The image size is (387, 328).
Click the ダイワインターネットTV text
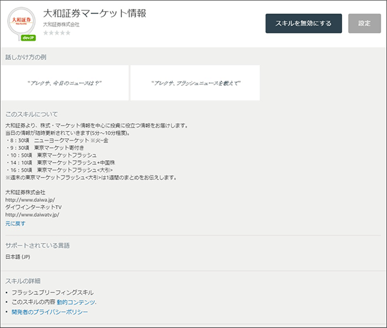tap(34, 207)
